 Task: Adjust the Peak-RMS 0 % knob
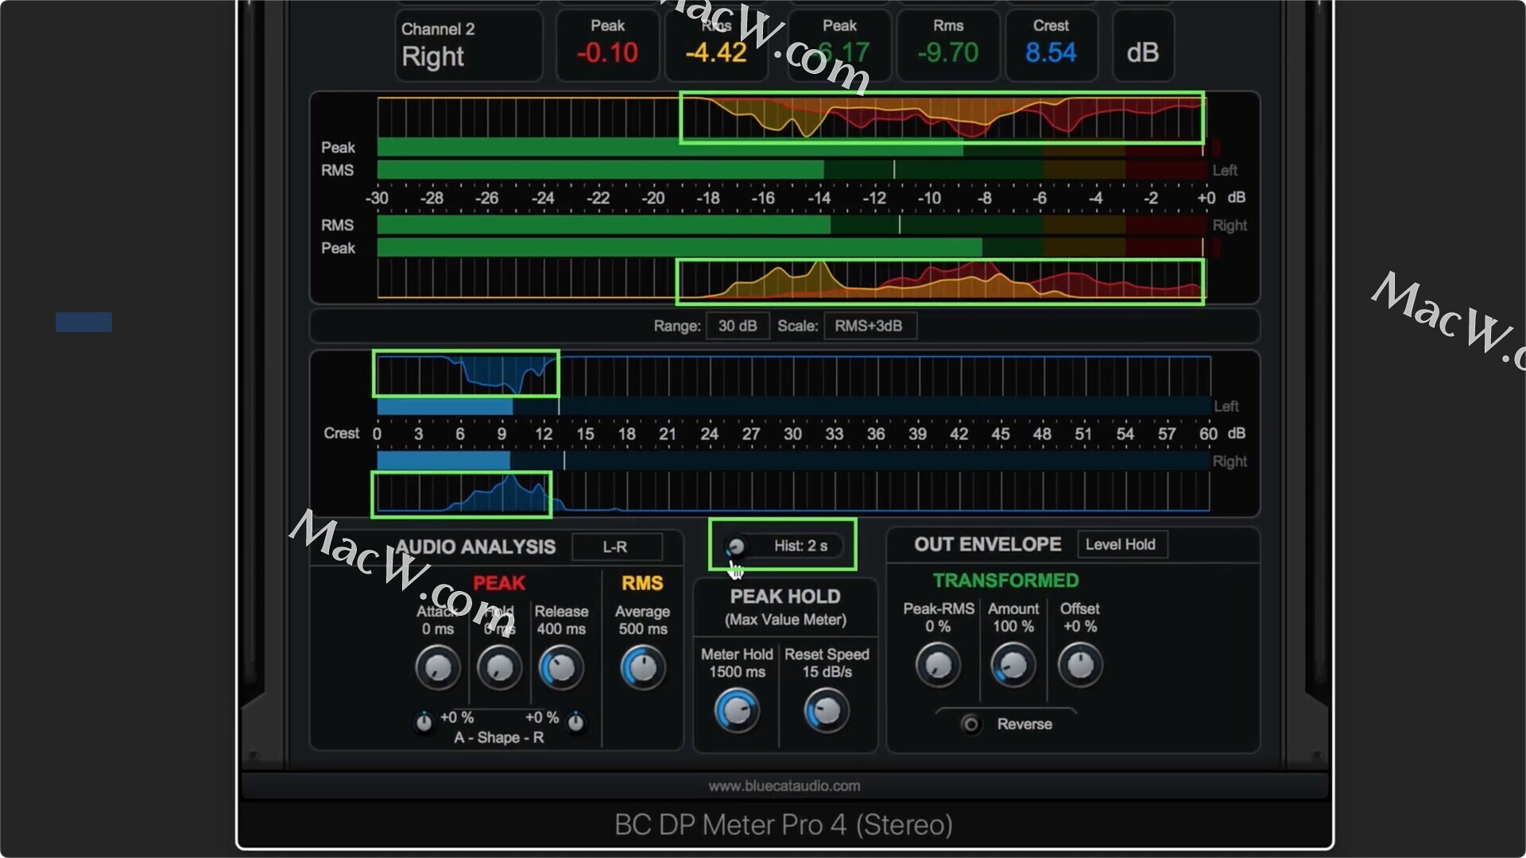pos(938,665)
